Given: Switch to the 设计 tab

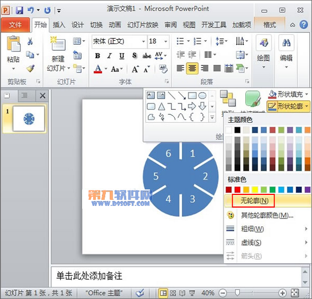Looking at the screenshot, I should (x=77, y=25).
